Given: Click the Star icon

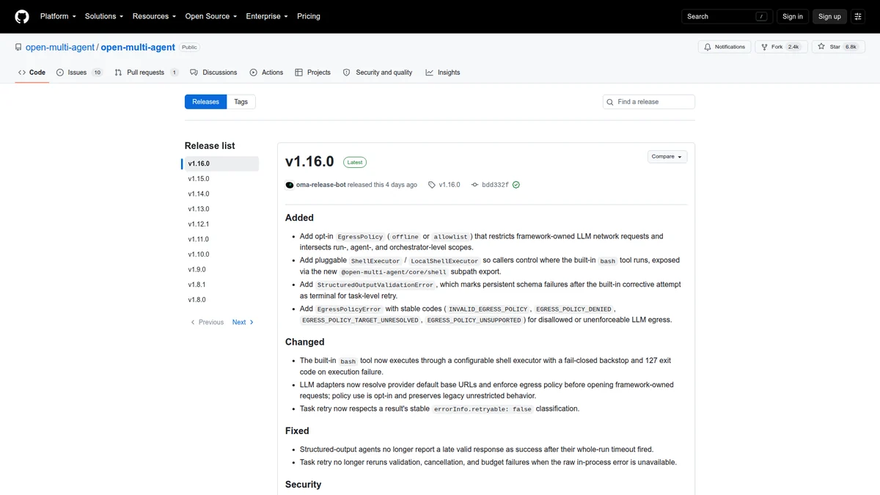Looking at the screenshot, I should [822, 47].
